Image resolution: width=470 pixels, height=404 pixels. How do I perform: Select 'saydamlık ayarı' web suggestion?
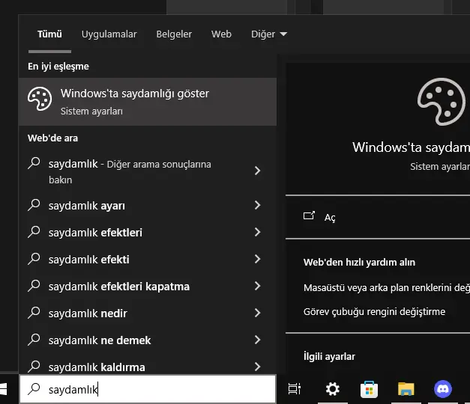(x=148, y=206)
